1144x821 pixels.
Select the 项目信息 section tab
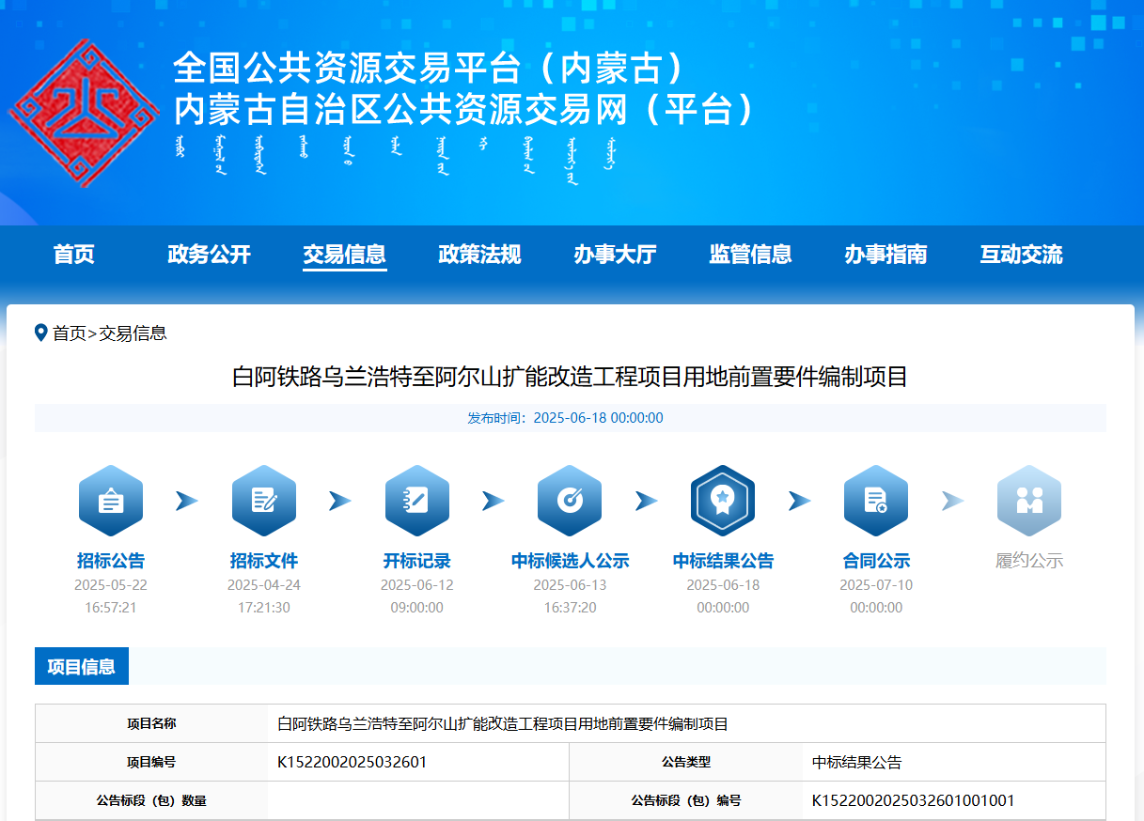tap(82, 667)
